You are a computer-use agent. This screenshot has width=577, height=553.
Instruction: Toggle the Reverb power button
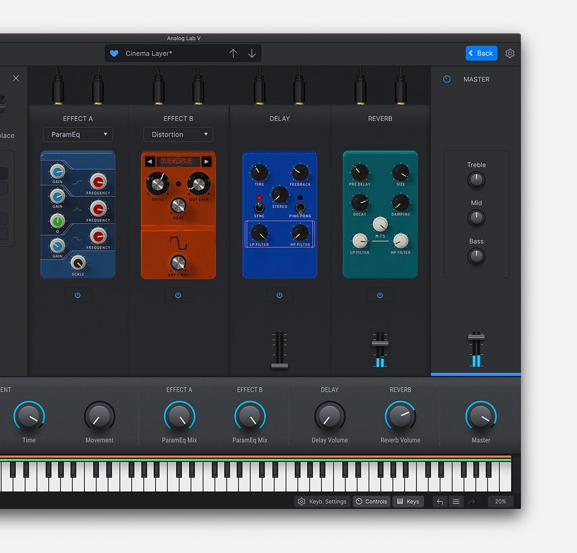coord(380,295)
